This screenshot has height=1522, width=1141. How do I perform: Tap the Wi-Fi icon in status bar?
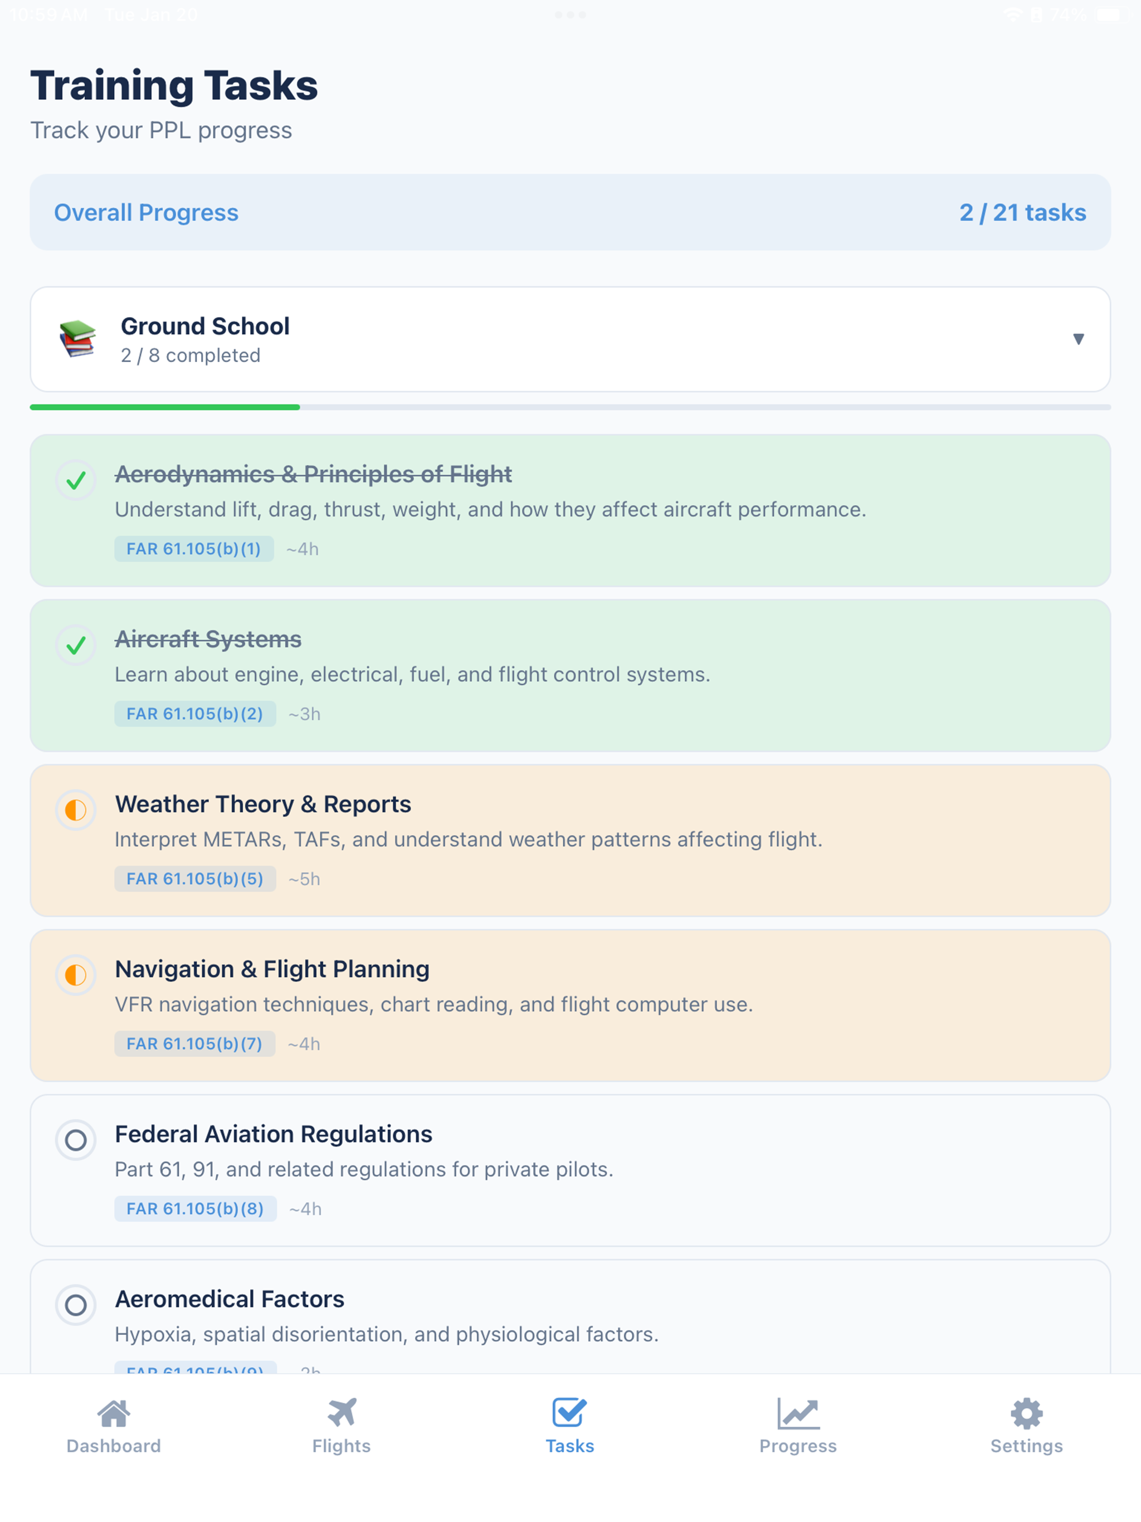pyautogui.click(x=1012, y=14)
